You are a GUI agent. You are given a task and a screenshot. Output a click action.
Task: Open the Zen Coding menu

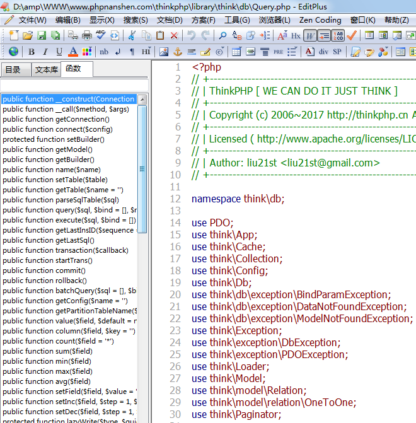point(320,20)
